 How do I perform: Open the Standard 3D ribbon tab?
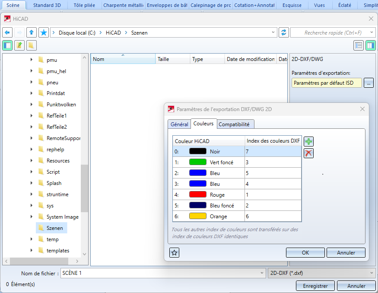47,5
